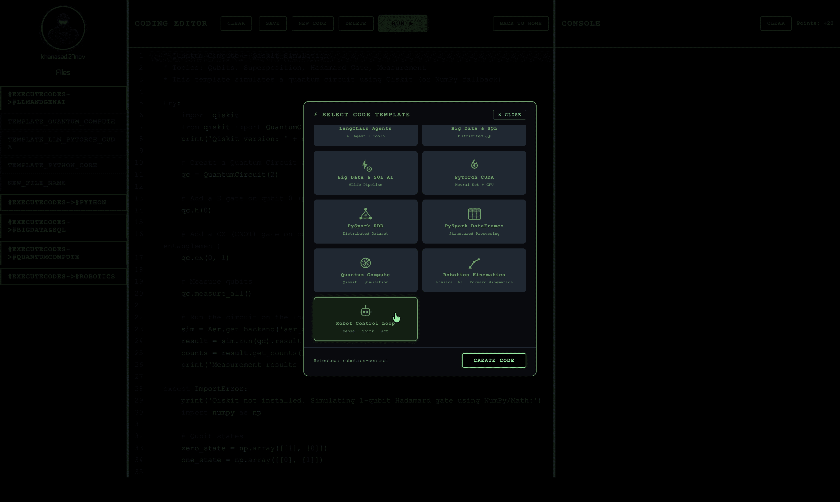Viewport: 840px width, 502px height.
Task: Click the user avatar in the sidebar
Action: point(63,28)
